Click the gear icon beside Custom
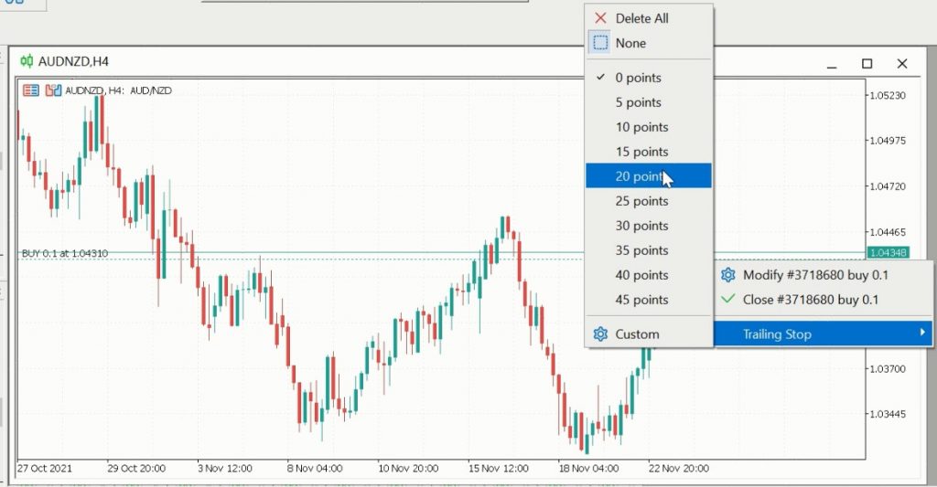 coord(600,334)
